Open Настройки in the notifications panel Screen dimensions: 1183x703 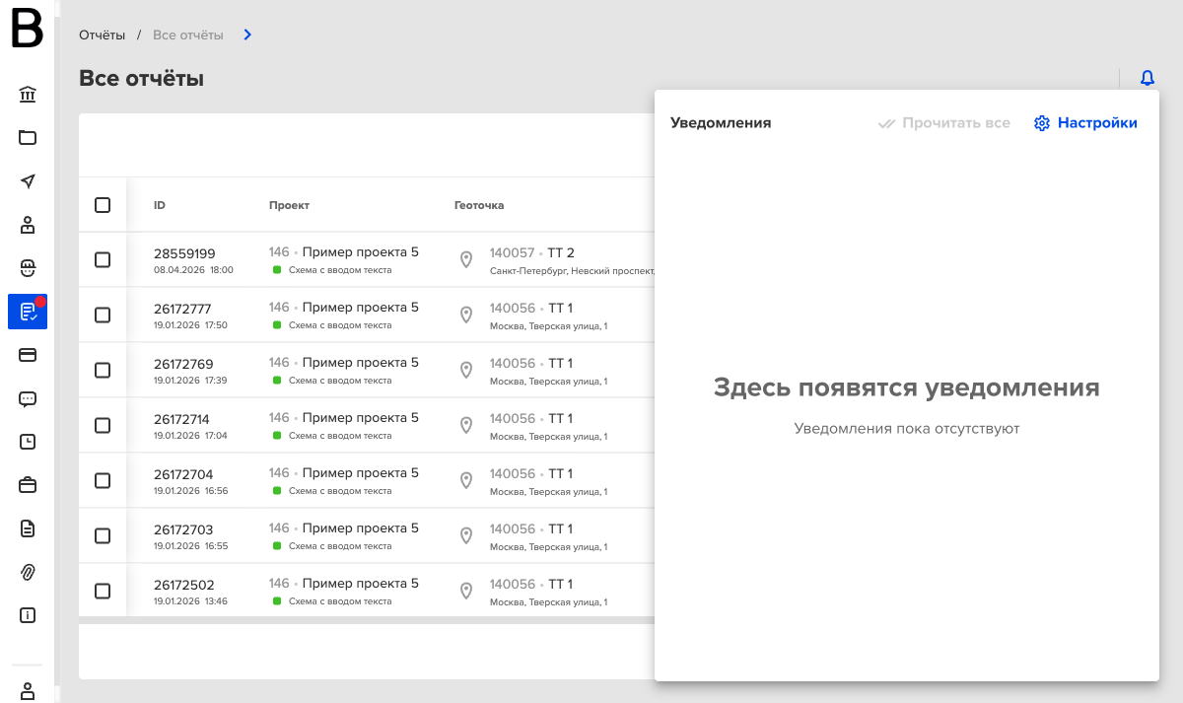(x=1085, y=123)
